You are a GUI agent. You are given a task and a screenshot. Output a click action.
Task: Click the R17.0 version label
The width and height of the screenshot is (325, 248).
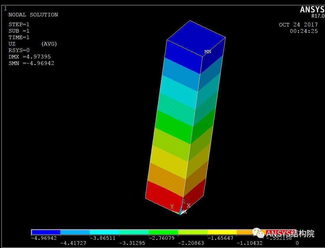tap(318, 16)
